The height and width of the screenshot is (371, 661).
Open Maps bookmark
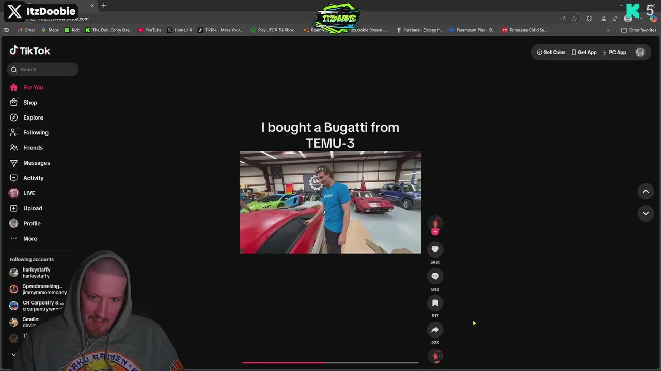pyautogui.click(x=50, y=30)
